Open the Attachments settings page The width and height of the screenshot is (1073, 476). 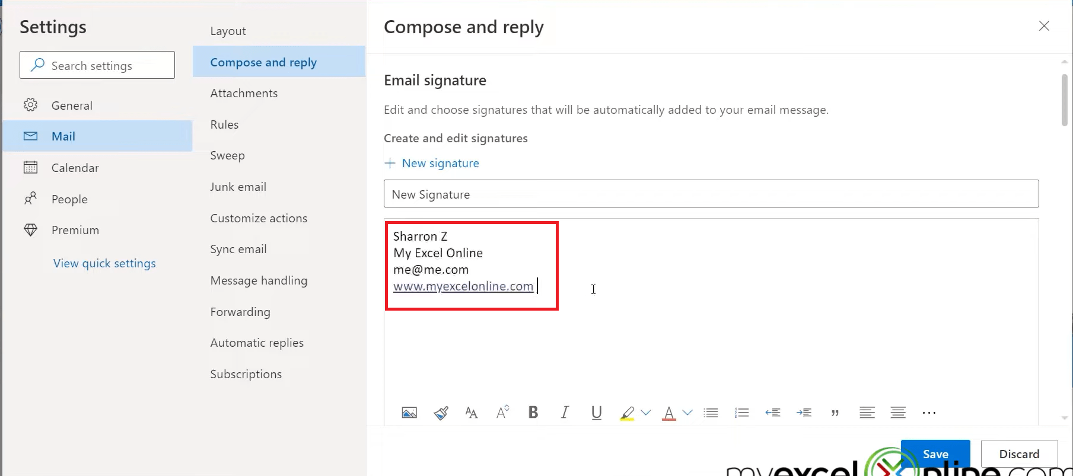pos(279,93)
